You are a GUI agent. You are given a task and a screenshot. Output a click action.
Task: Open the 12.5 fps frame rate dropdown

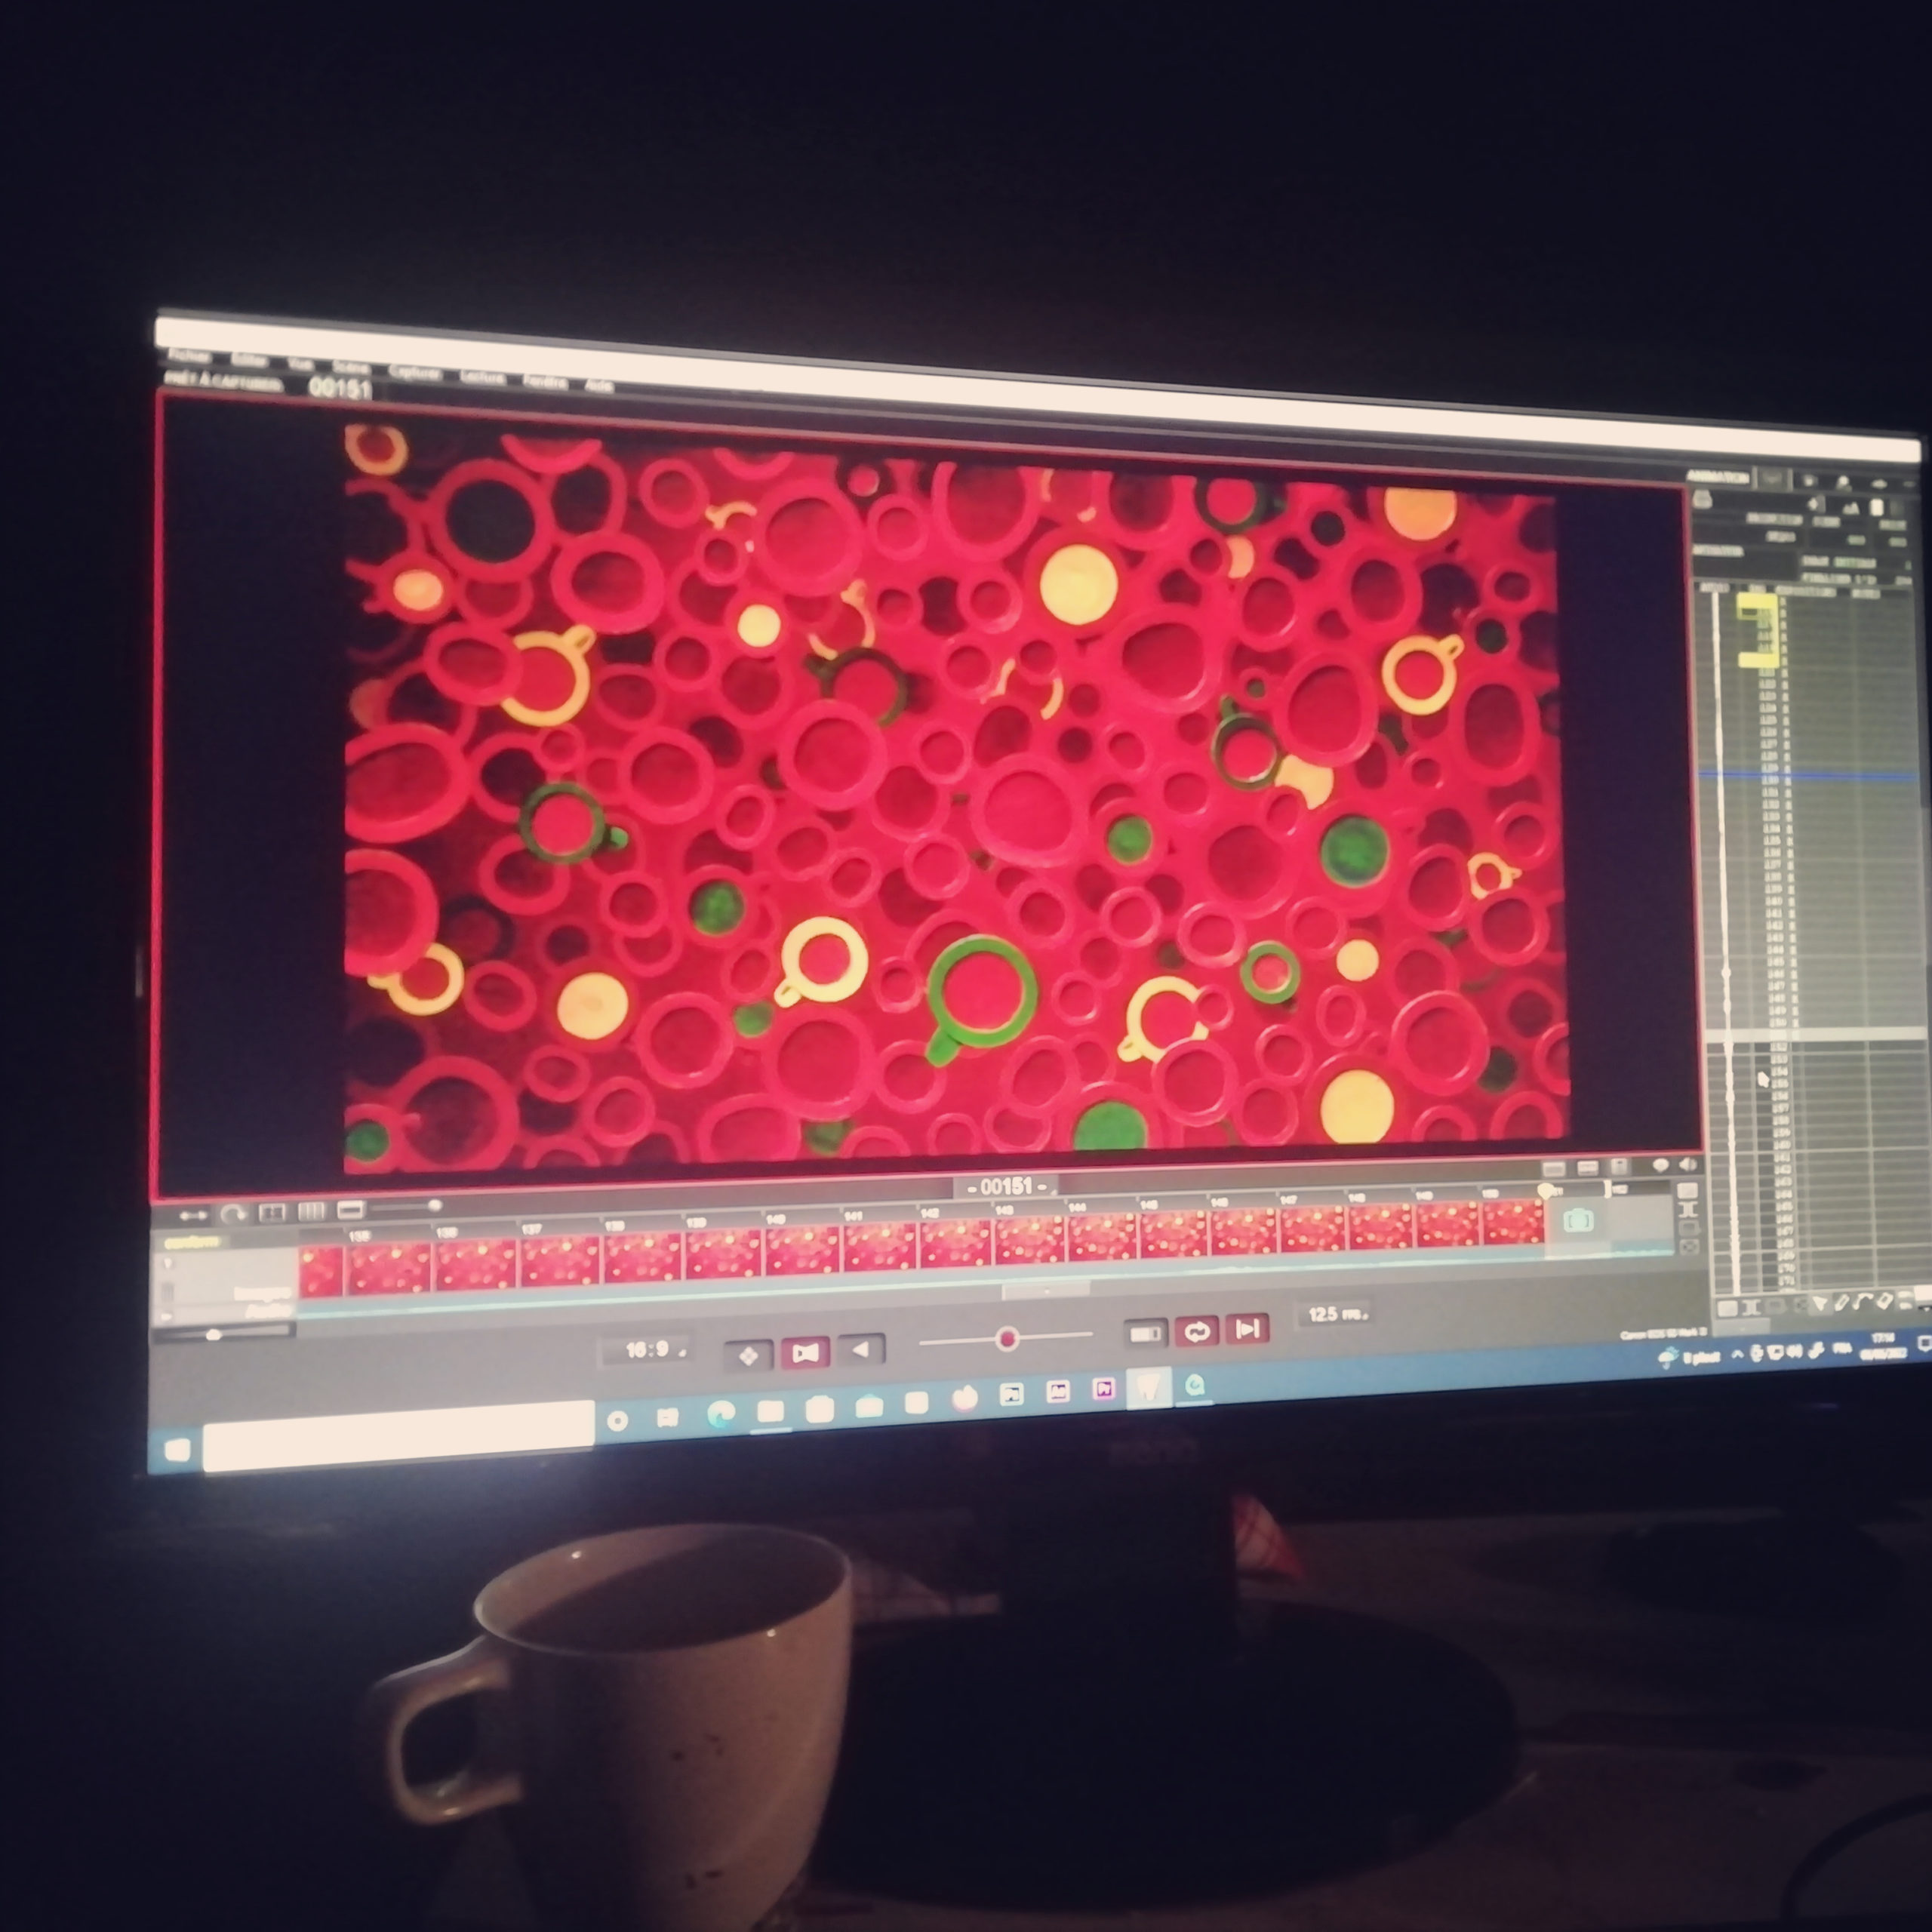1336,1314
